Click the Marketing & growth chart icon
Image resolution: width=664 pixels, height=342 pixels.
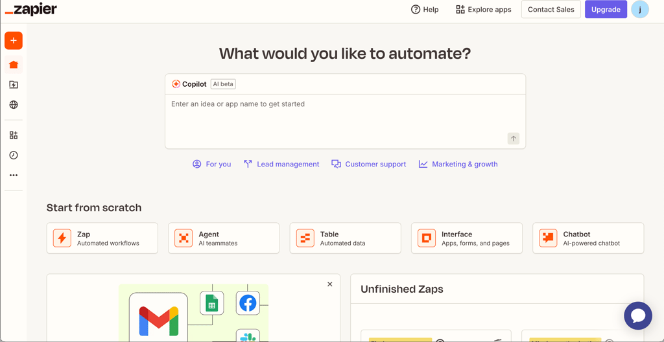pyautogui.click(x=423, y=164)
